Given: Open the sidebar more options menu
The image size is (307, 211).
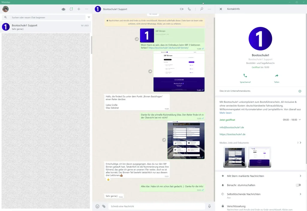Looking at the screenshot, I should [x=87, y=9].
